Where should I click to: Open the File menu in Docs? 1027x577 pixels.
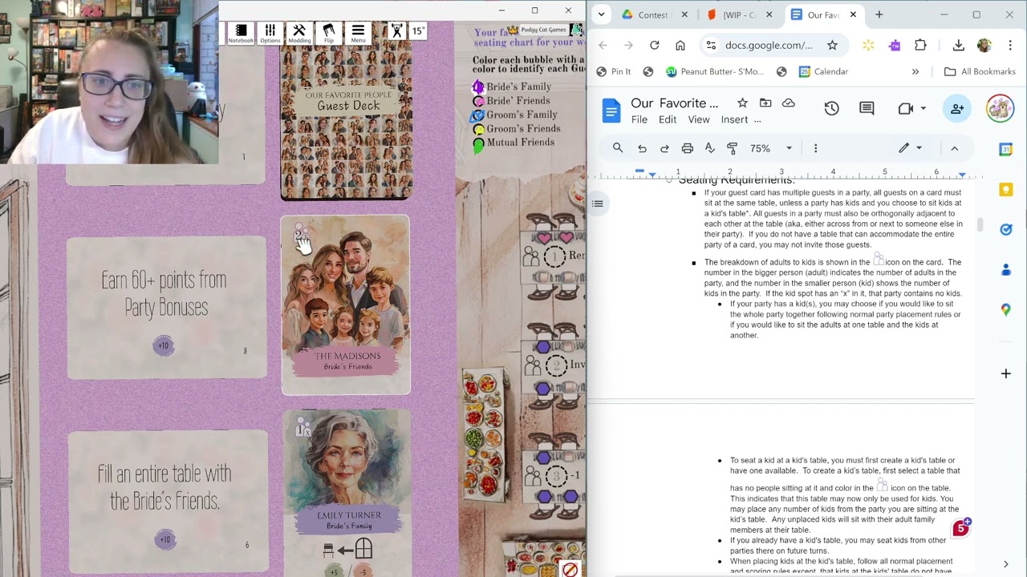639,119
